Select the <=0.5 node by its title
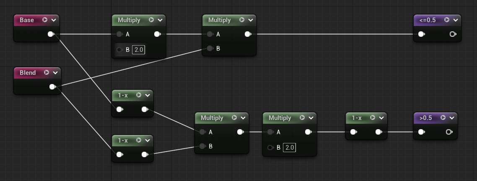Viewport: 477px width, 181px height. coord(428,20)
